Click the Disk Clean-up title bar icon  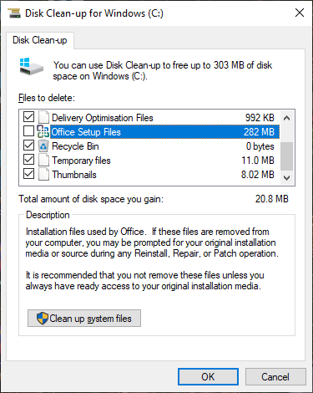point(14,13)
